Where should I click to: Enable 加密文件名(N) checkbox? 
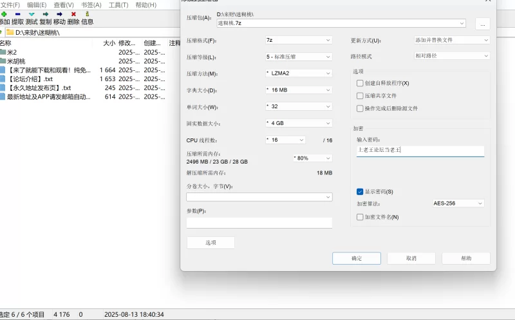[360, 217]
